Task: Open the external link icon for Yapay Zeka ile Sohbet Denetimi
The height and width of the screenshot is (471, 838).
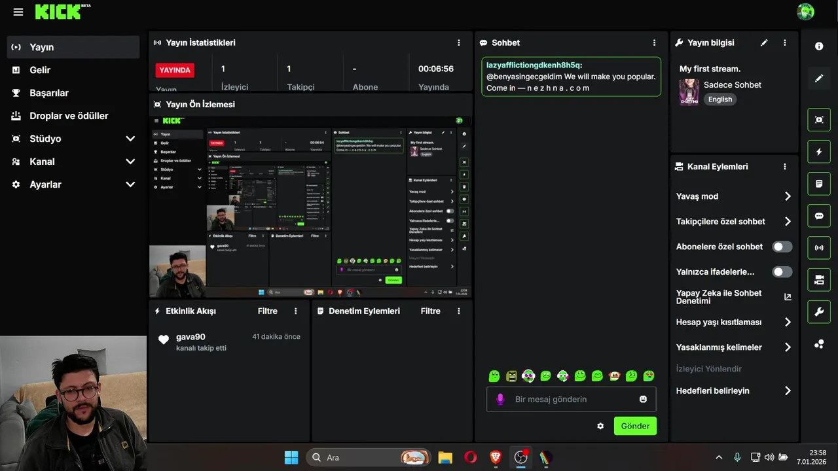Action: coord(788,297)
